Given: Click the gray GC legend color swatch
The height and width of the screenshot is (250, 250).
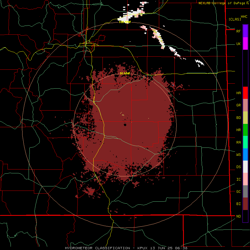Looking at the screenshot, I should [245, 191].
